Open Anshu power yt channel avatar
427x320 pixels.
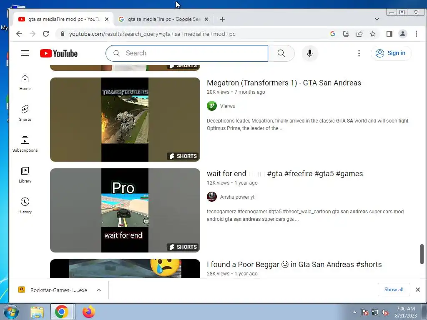211,197
